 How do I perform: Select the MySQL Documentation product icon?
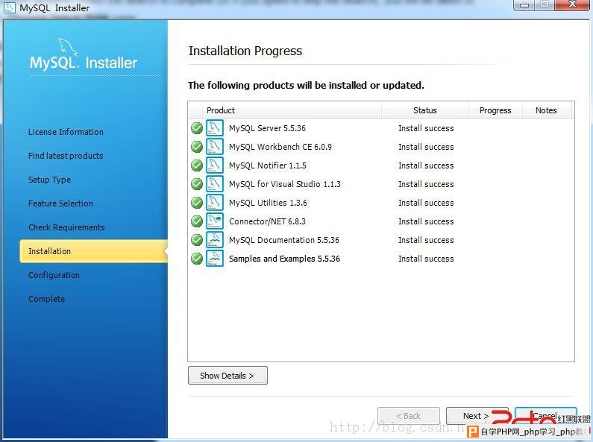click(215, 239)
